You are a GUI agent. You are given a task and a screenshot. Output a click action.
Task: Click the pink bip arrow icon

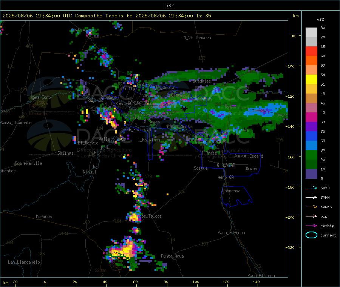click(x=311, y=216)
